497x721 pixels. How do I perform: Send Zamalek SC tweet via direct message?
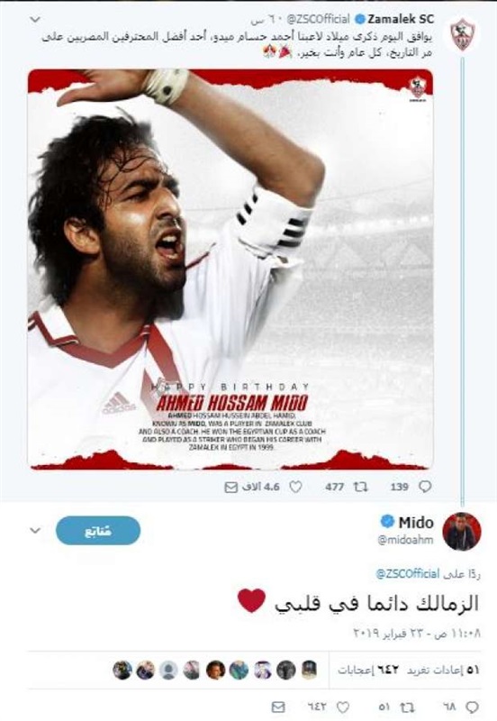pyautogui.click(x=230, y=487)
